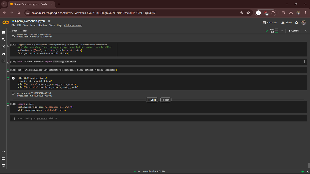Reload the page
Image resolution: width=310 pixels, height=174 pixels.
point(19,13)
